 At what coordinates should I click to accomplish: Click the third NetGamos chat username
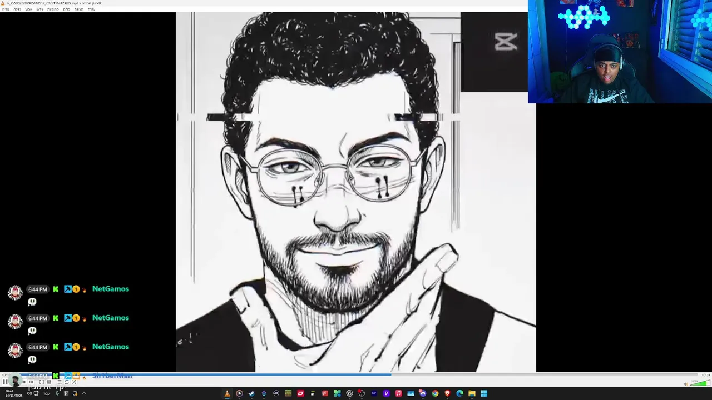[110, 347]
